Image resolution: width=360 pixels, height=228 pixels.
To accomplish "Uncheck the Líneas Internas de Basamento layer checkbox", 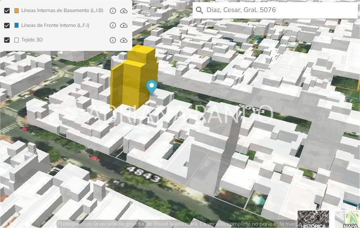I will pyautogui.click(x=7, y=11).
